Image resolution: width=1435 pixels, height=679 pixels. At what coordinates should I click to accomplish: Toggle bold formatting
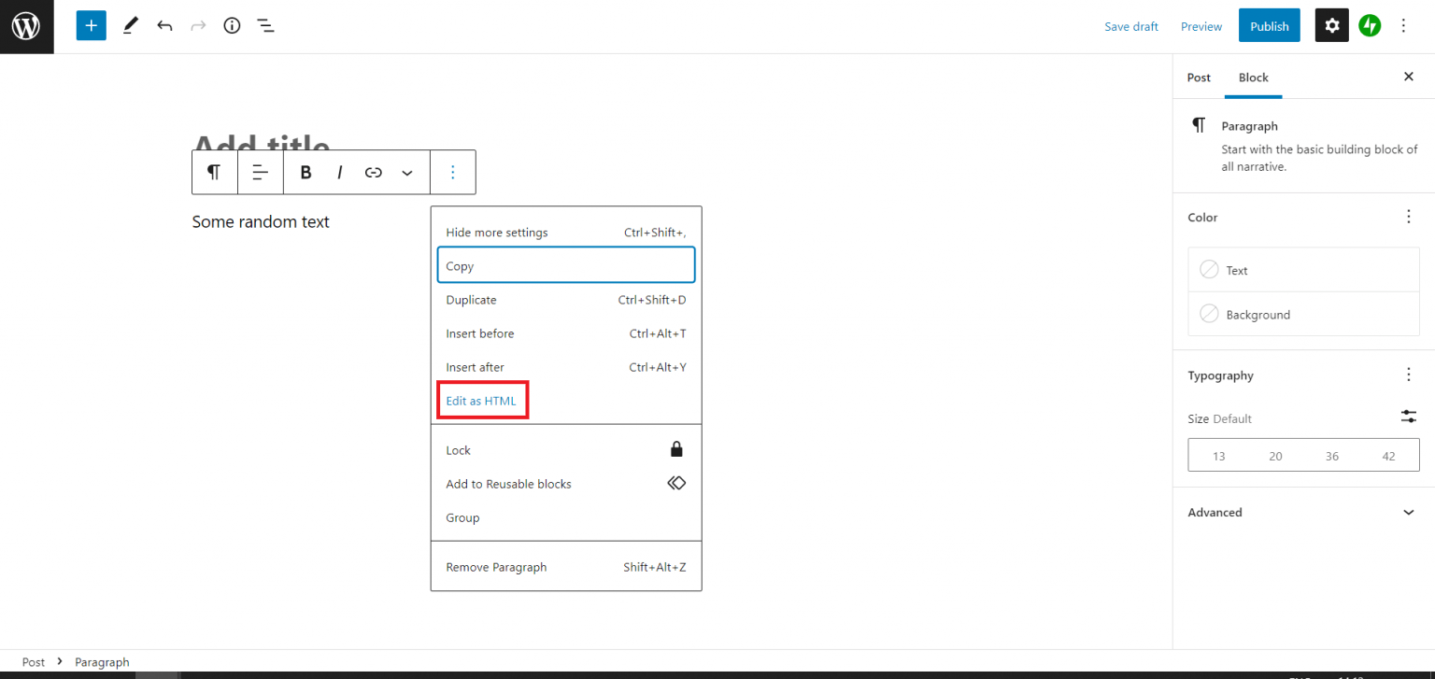point(305,173)
